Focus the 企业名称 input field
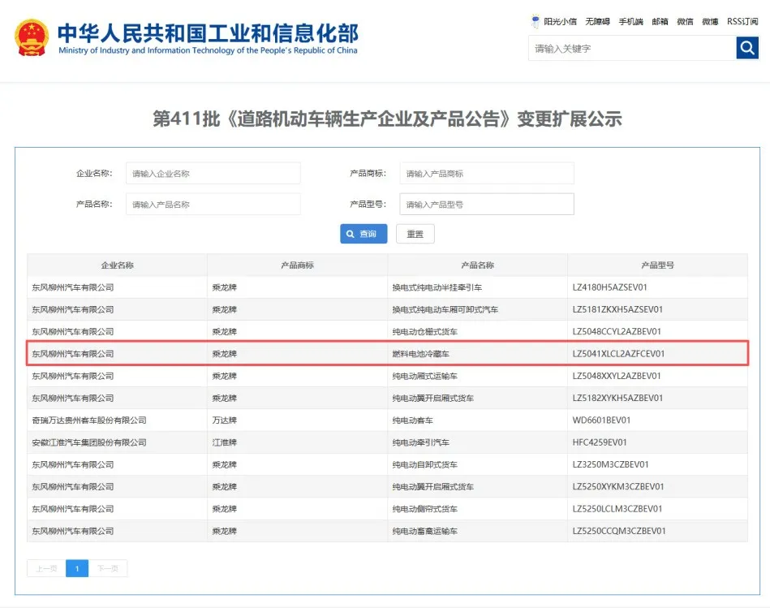 (213, 174)
